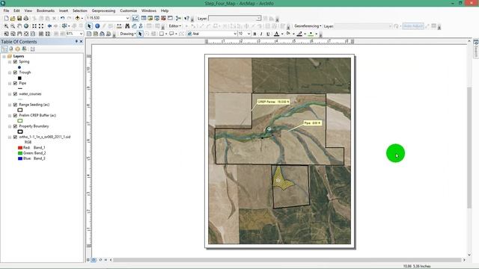479x269 pixels.
Task: Open the Edit menu
Action: (x=16, y=10)
